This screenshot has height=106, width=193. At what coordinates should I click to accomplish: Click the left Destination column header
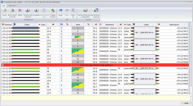pos(7,24)
